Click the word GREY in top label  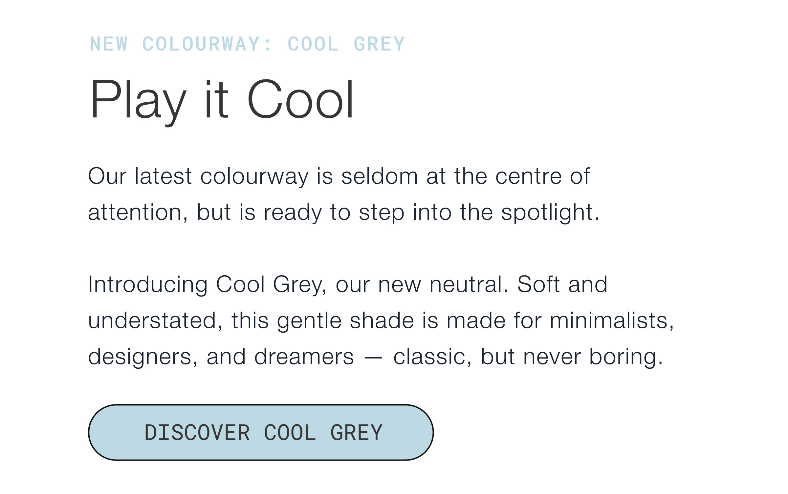tap(379, 44)
